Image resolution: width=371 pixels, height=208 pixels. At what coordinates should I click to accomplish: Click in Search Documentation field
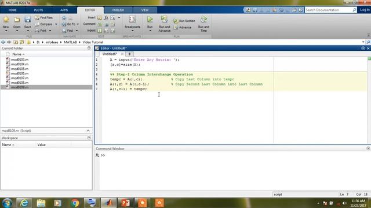tap(329, 10)
